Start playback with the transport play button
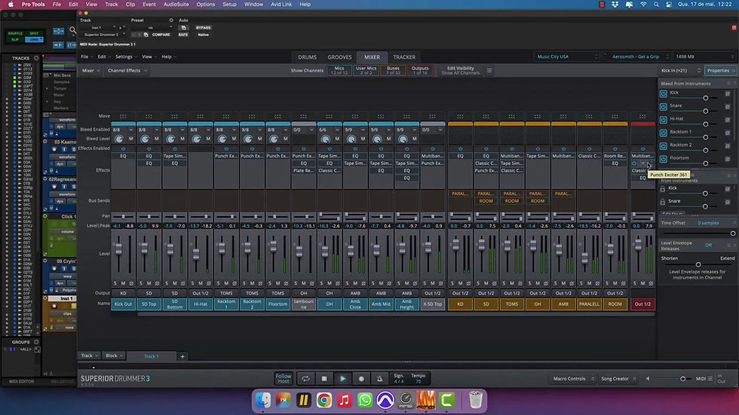The width and height of the screenshot is (739, 415). coord(342,379)
